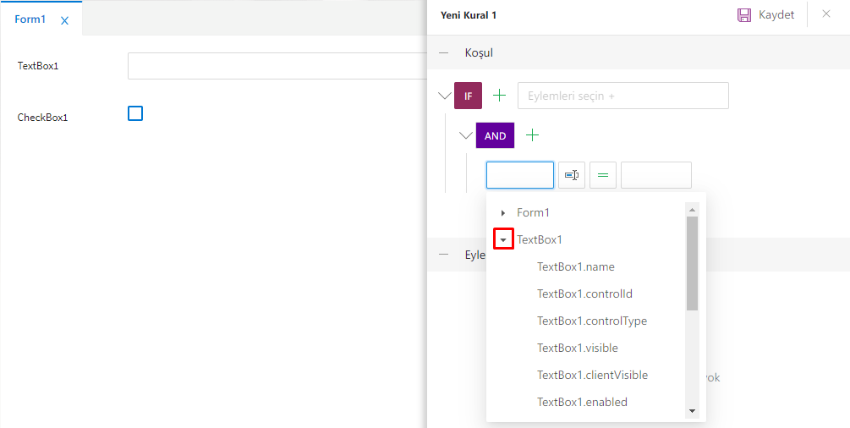Click the green plus next to IF
The image size is (850, 428).
(x=499, y=96)
